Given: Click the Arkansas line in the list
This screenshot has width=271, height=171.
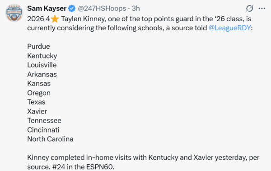Looking at the screenshot, I should click(42, 74).
